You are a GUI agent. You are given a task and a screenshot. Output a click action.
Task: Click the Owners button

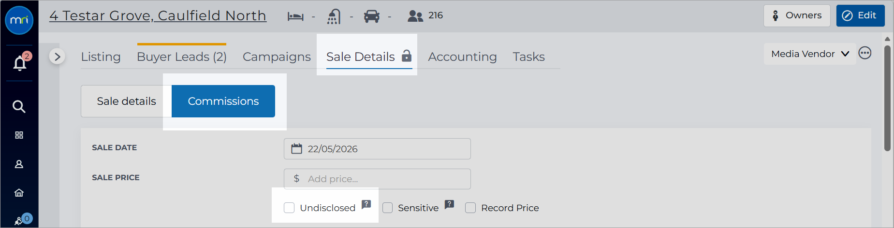[797, 15]
